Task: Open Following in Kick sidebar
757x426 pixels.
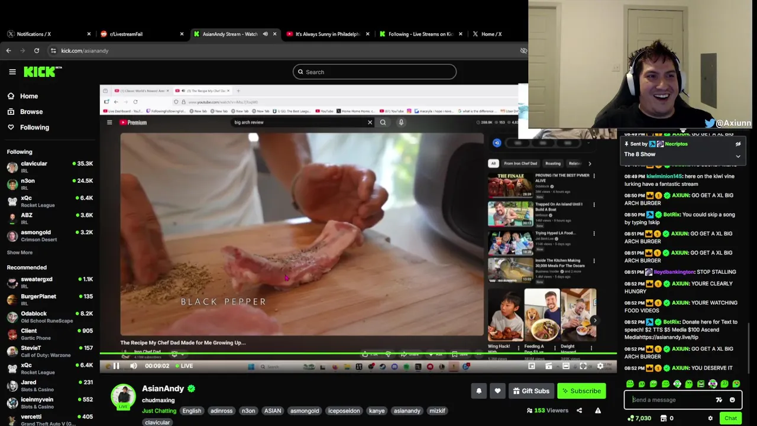Action: coord(28,127)
